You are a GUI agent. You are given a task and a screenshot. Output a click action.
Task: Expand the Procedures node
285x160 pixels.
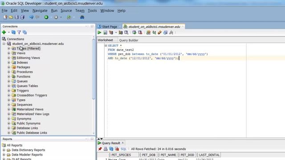[9, 72]
